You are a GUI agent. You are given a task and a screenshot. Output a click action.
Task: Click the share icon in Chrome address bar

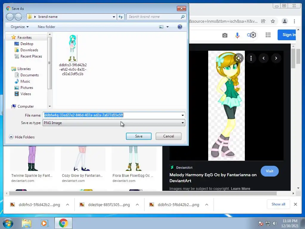coord(263,21)
